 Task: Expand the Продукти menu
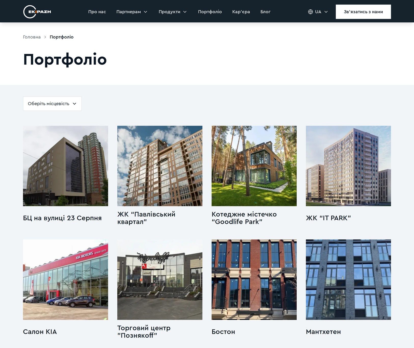point(173,12)
